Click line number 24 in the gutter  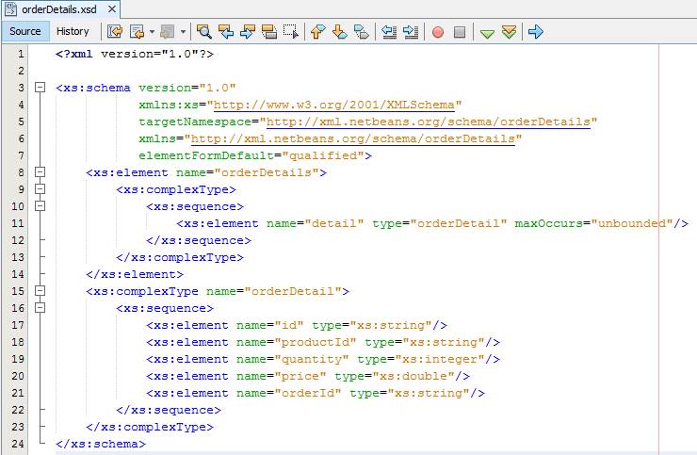[x=17, y=444]
